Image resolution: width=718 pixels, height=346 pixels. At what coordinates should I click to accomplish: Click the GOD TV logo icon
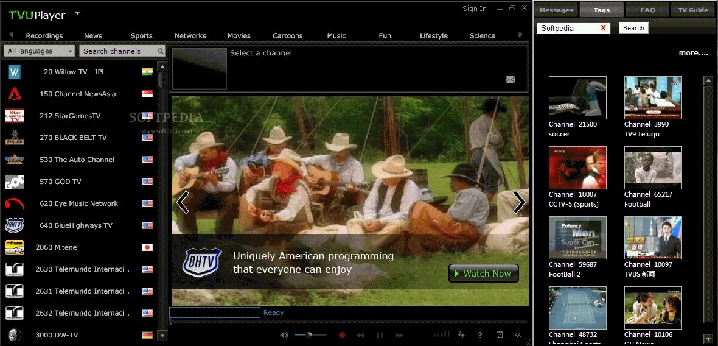click(15, 182)
